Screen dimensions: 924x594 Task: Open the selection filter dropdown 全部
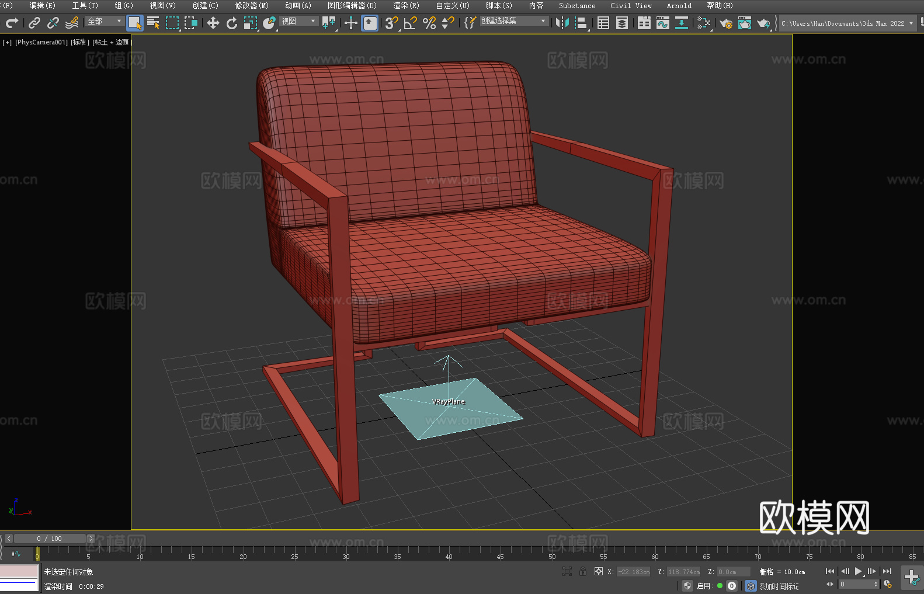[x=105, y=21]
